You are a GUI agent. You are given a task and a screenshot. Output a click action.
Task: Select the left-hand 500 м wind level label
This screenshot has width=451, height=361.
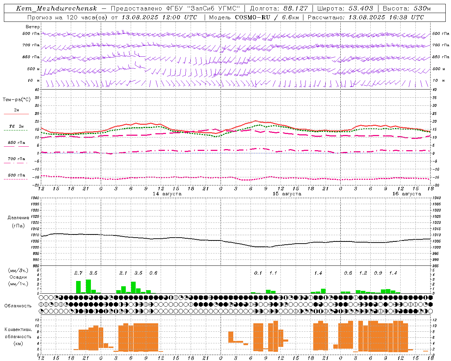(x=33, y=69)
